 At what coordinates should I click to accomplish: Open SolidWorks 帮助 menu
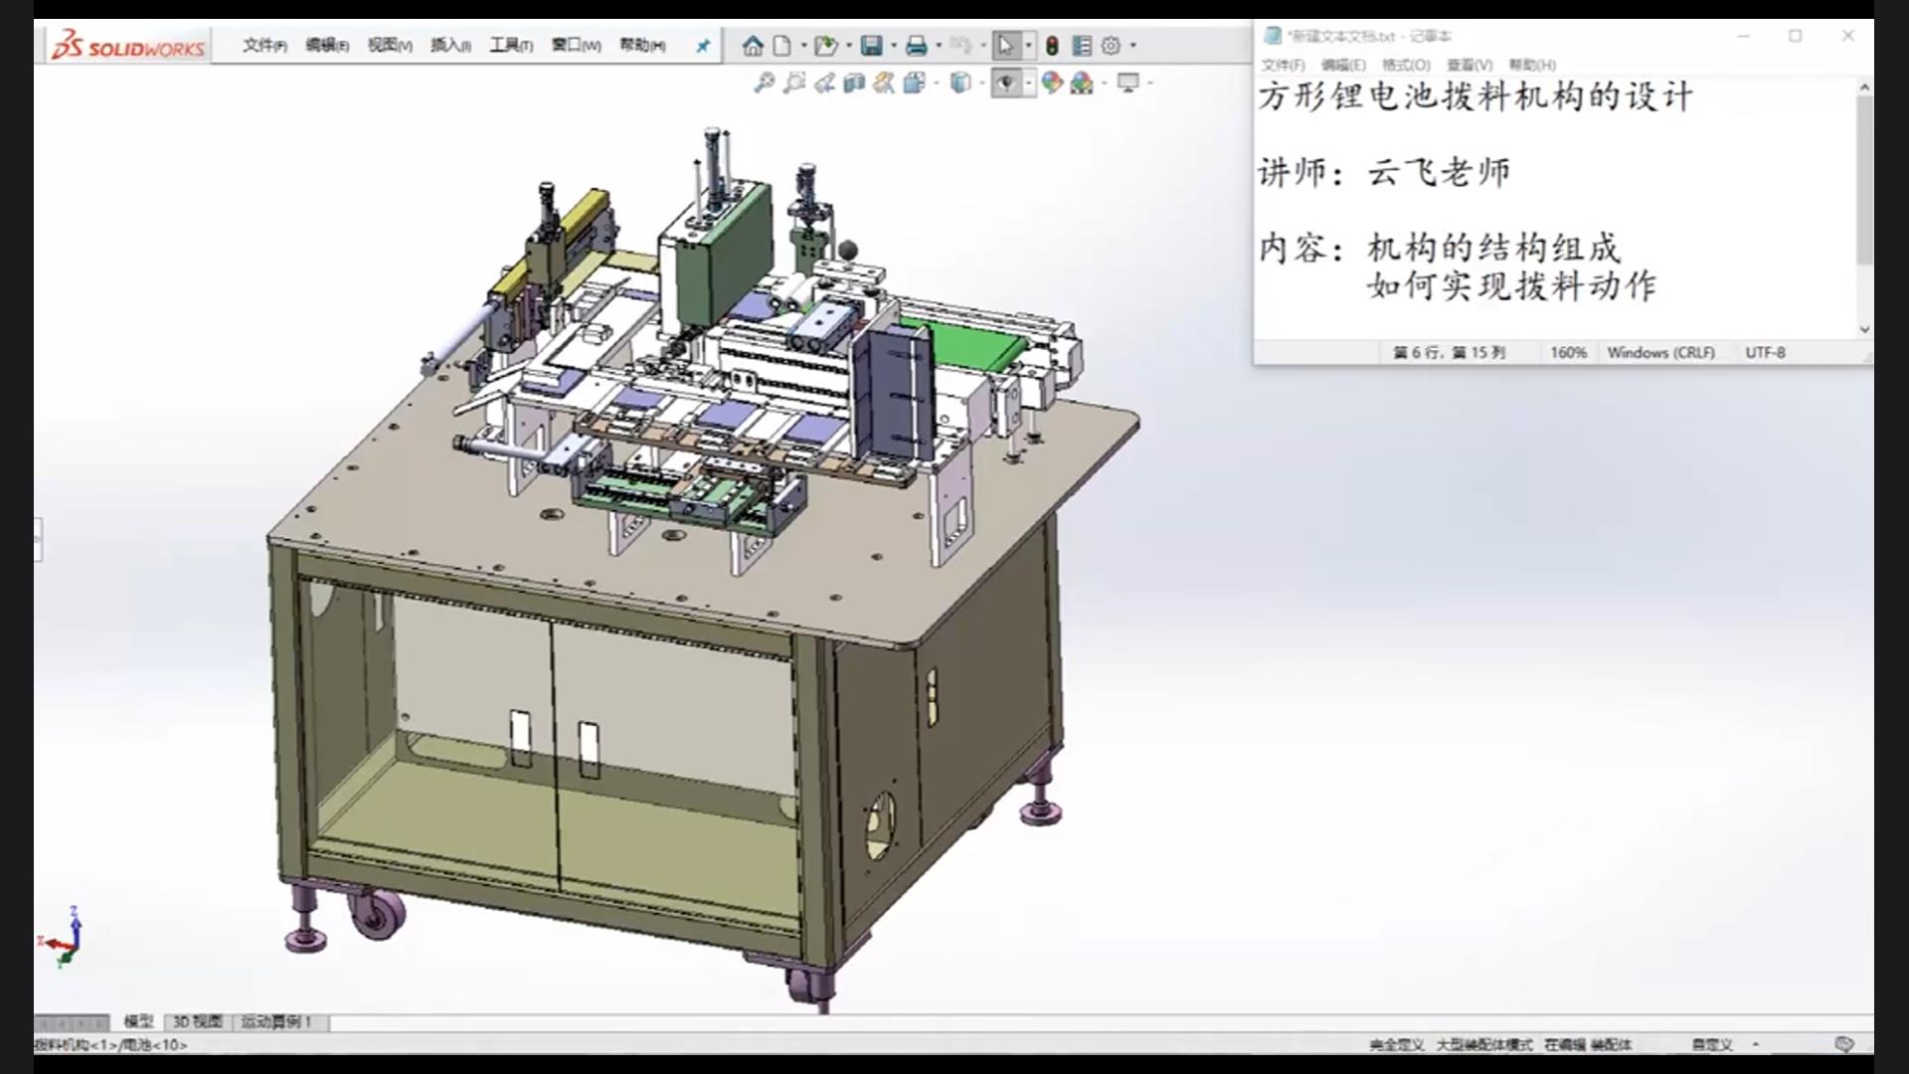[x=642, y=46]
